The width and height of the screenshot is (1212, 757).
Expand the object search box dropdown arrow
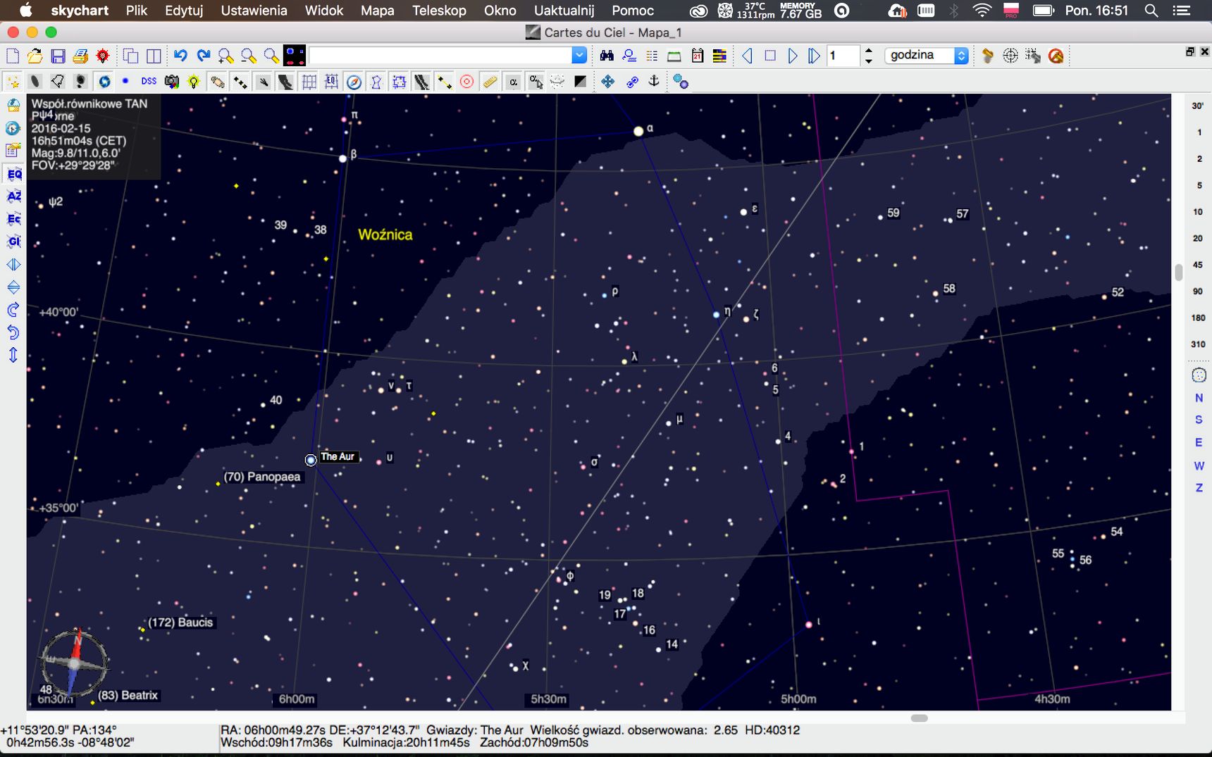pos(579,56)
